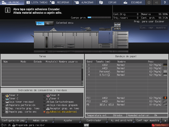Viewport: 169px width, 127px height.
Task: Toggle the Ap. heater button
Action: point(48,23)
